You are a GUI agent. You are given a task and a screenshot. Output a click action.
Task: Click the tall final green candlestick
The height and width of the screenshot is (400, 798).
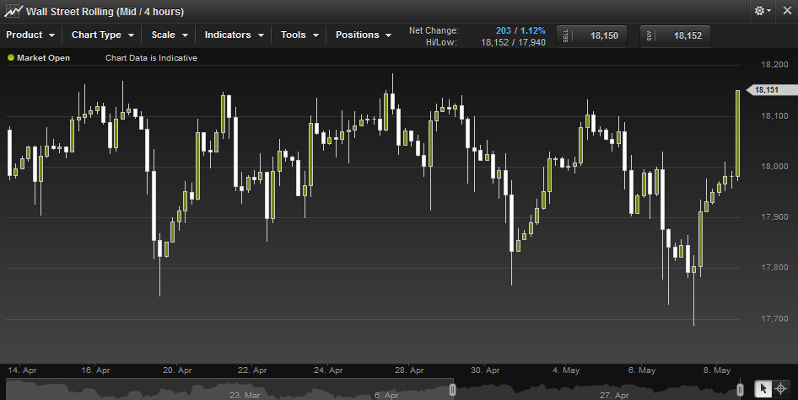(738, 133)
